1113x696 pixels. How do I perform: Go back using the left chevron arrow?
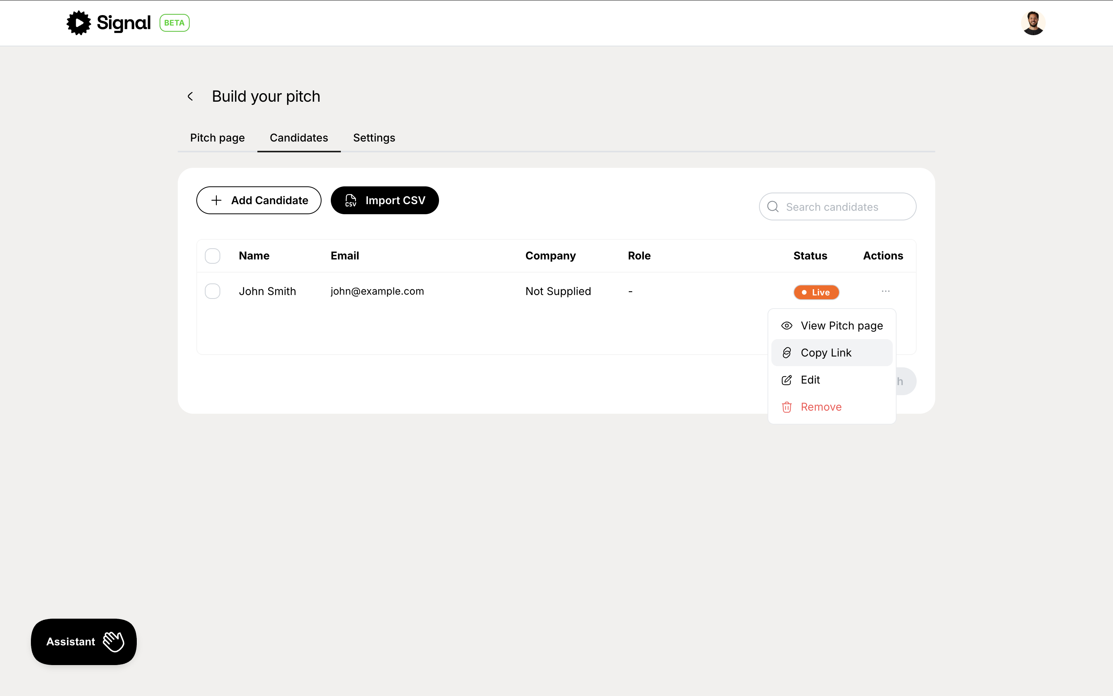(x=191, y=96)
